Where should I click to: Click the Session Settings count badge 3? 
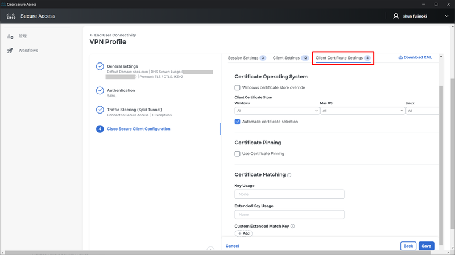point(263,58)
